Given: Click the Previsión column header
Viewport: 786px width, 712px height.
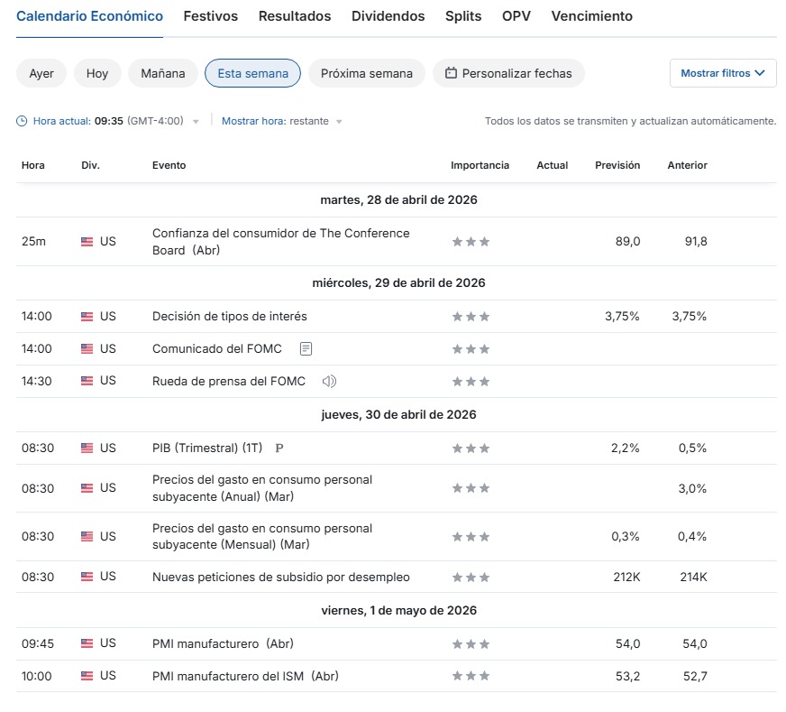Looking at the screenshot, I should tap(617, 165).
